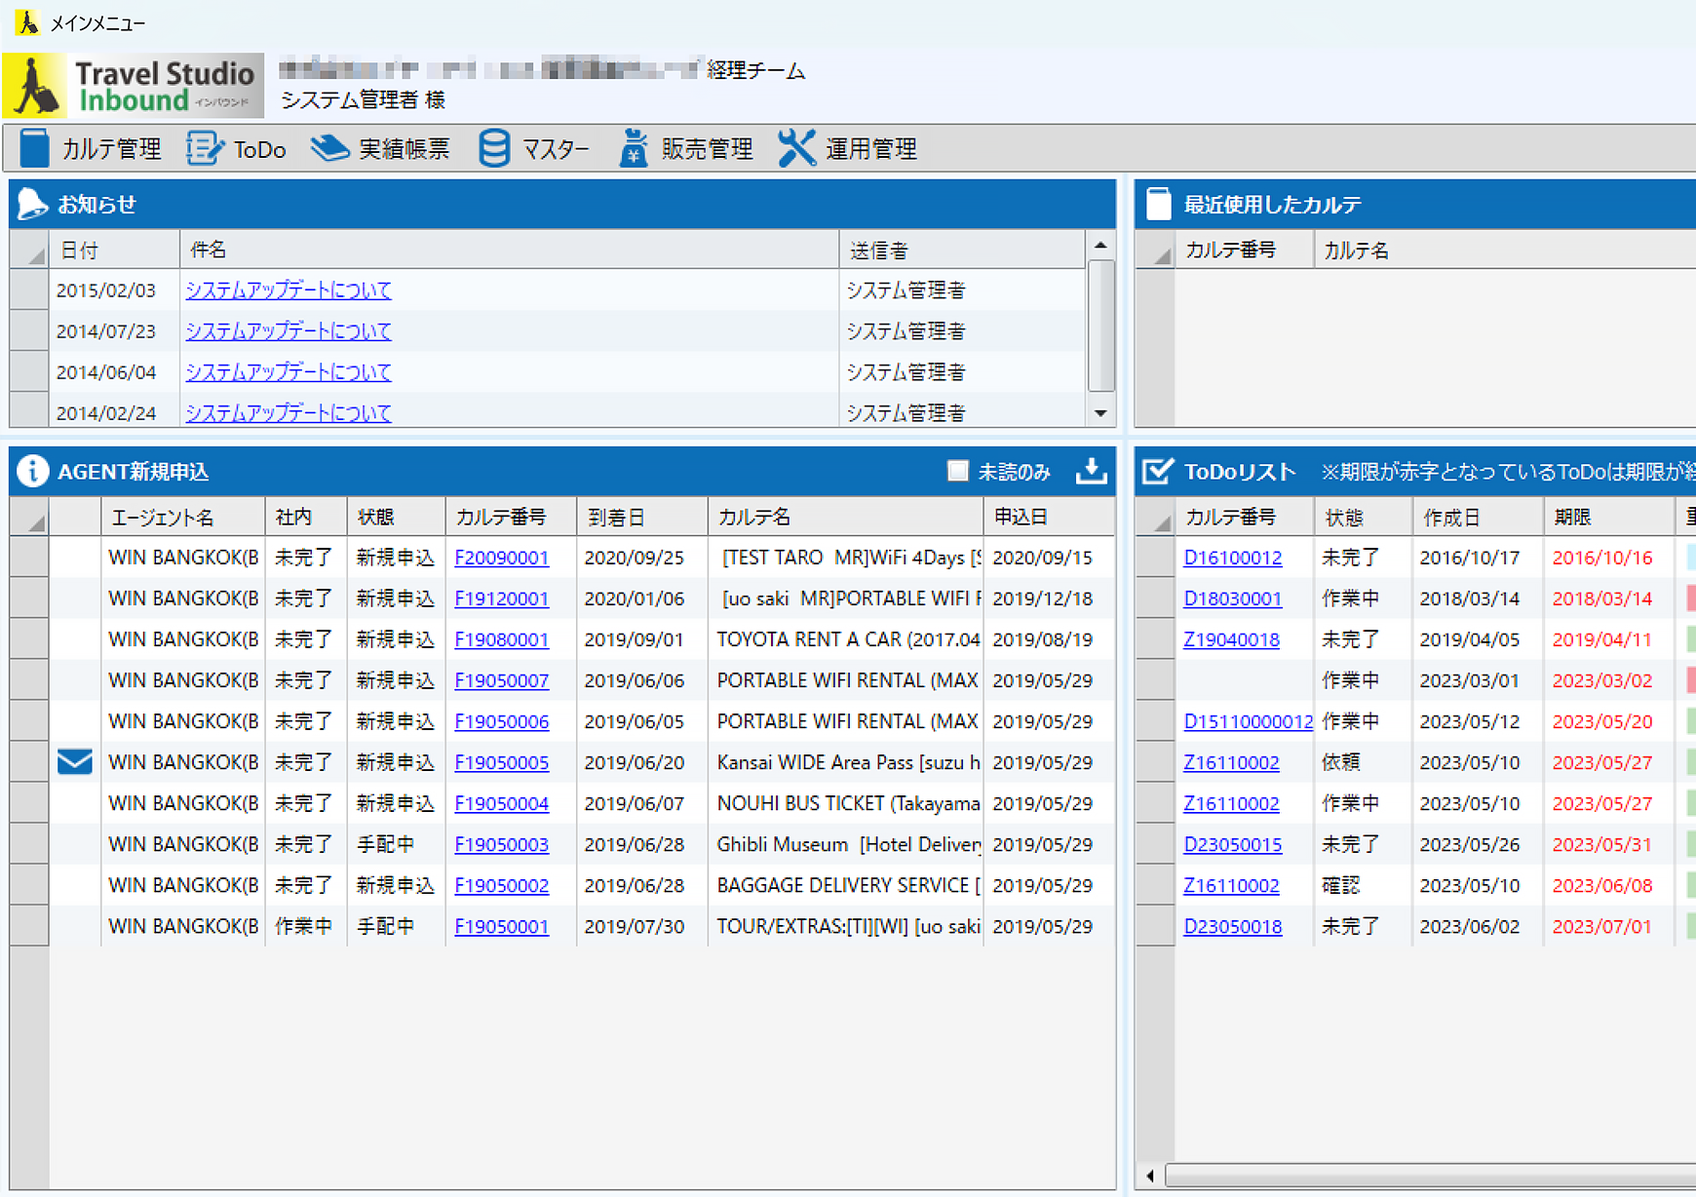Open ToDo カルテ D15110000012 link
The height and width of the screenshot is (1197, 1696).
[1249, 721]
